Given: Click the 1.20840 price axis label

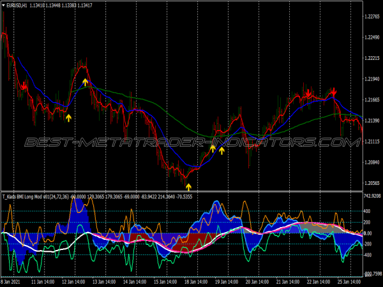Looking at the screenshot, I should (372, 162).
